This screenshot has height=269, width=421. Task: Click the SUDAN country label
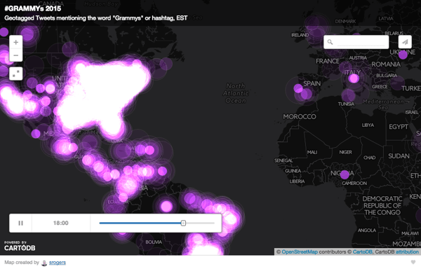click(x=399, y=156)
